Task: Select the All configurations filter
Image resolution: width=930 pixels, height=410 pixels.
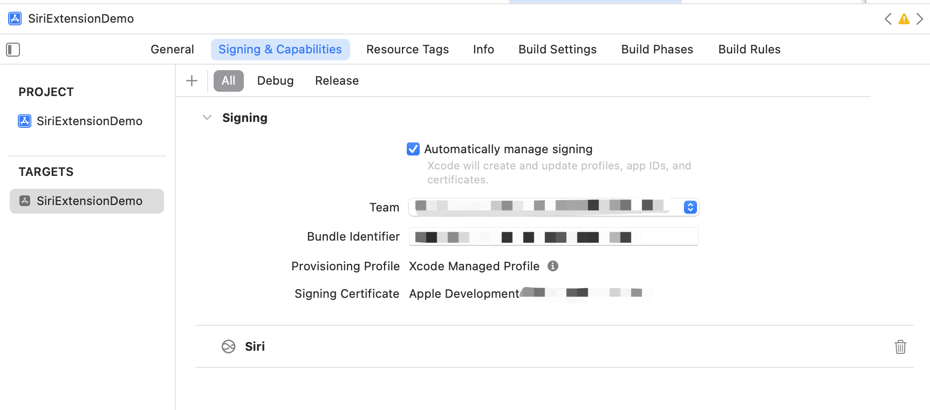Action: coord(229,81)
